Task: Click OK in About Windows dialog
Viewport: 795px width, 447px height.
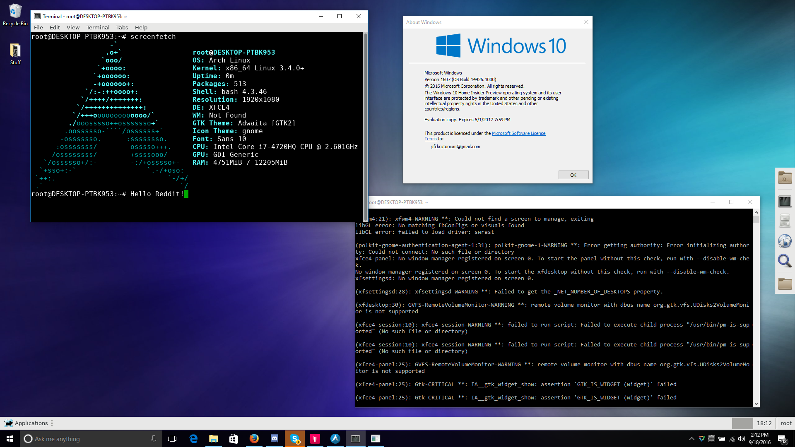Action: (573, 175)
